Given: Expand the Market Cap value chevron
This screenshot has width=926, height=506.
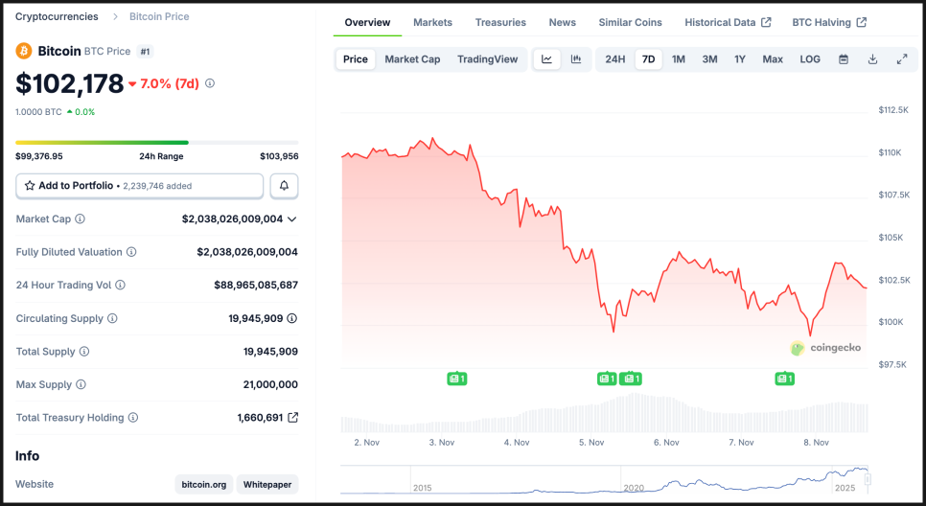Looking at the screenshot, I should click(x=292, y=219).
